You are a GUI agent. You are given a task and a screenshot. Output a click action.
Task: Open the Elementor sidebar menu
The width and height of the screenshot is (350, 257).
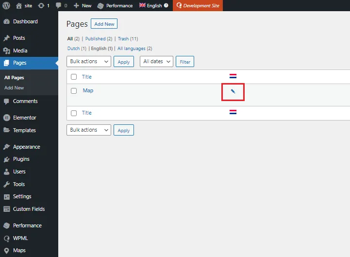coord(24,118)
